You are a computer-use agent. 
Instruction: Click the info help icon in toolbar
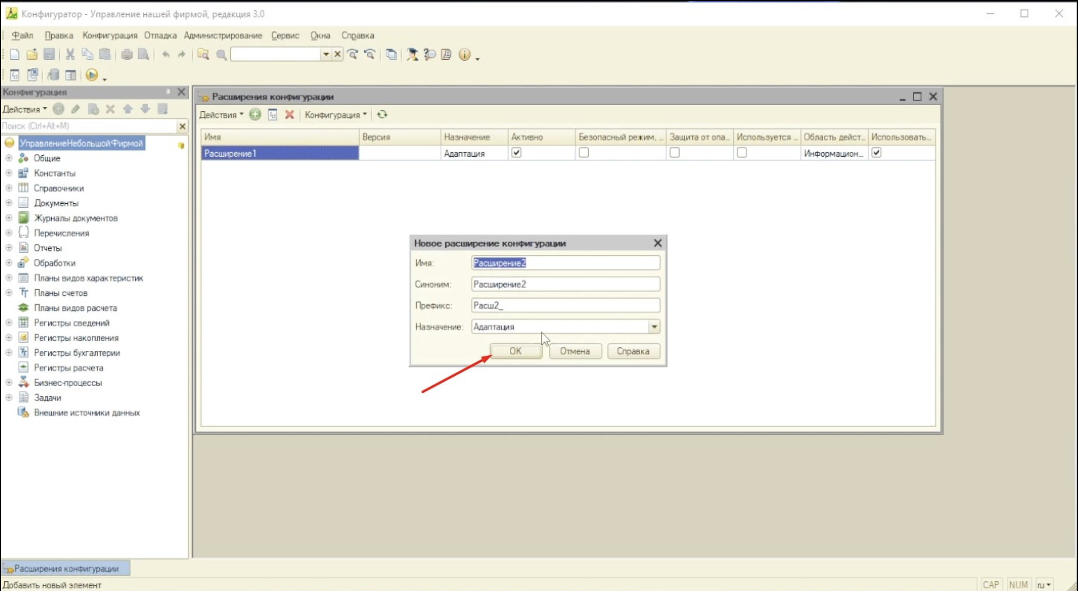pos(464,54)
